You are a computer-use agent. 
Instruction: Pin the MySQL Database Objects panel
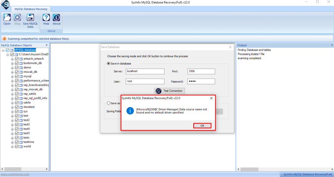[x=47, y=45]
